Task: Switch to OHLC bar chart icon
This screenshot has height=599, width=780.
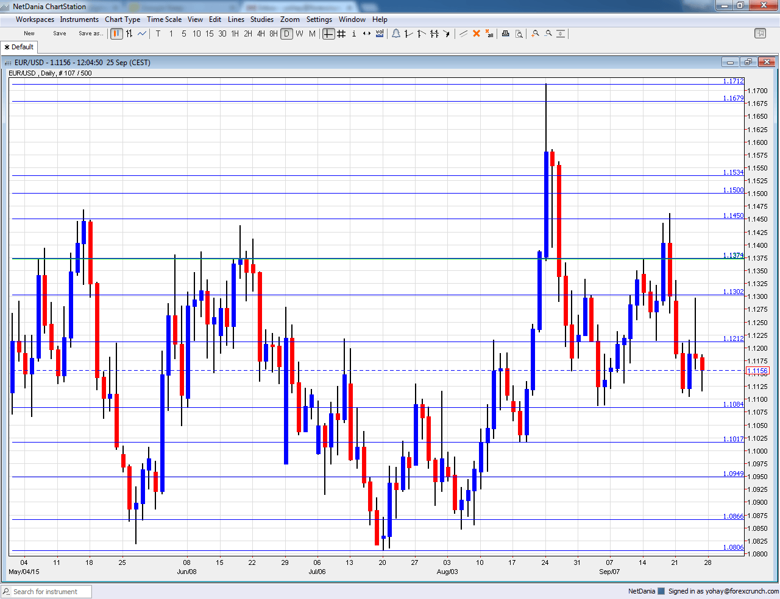Action: click(129, 33)
